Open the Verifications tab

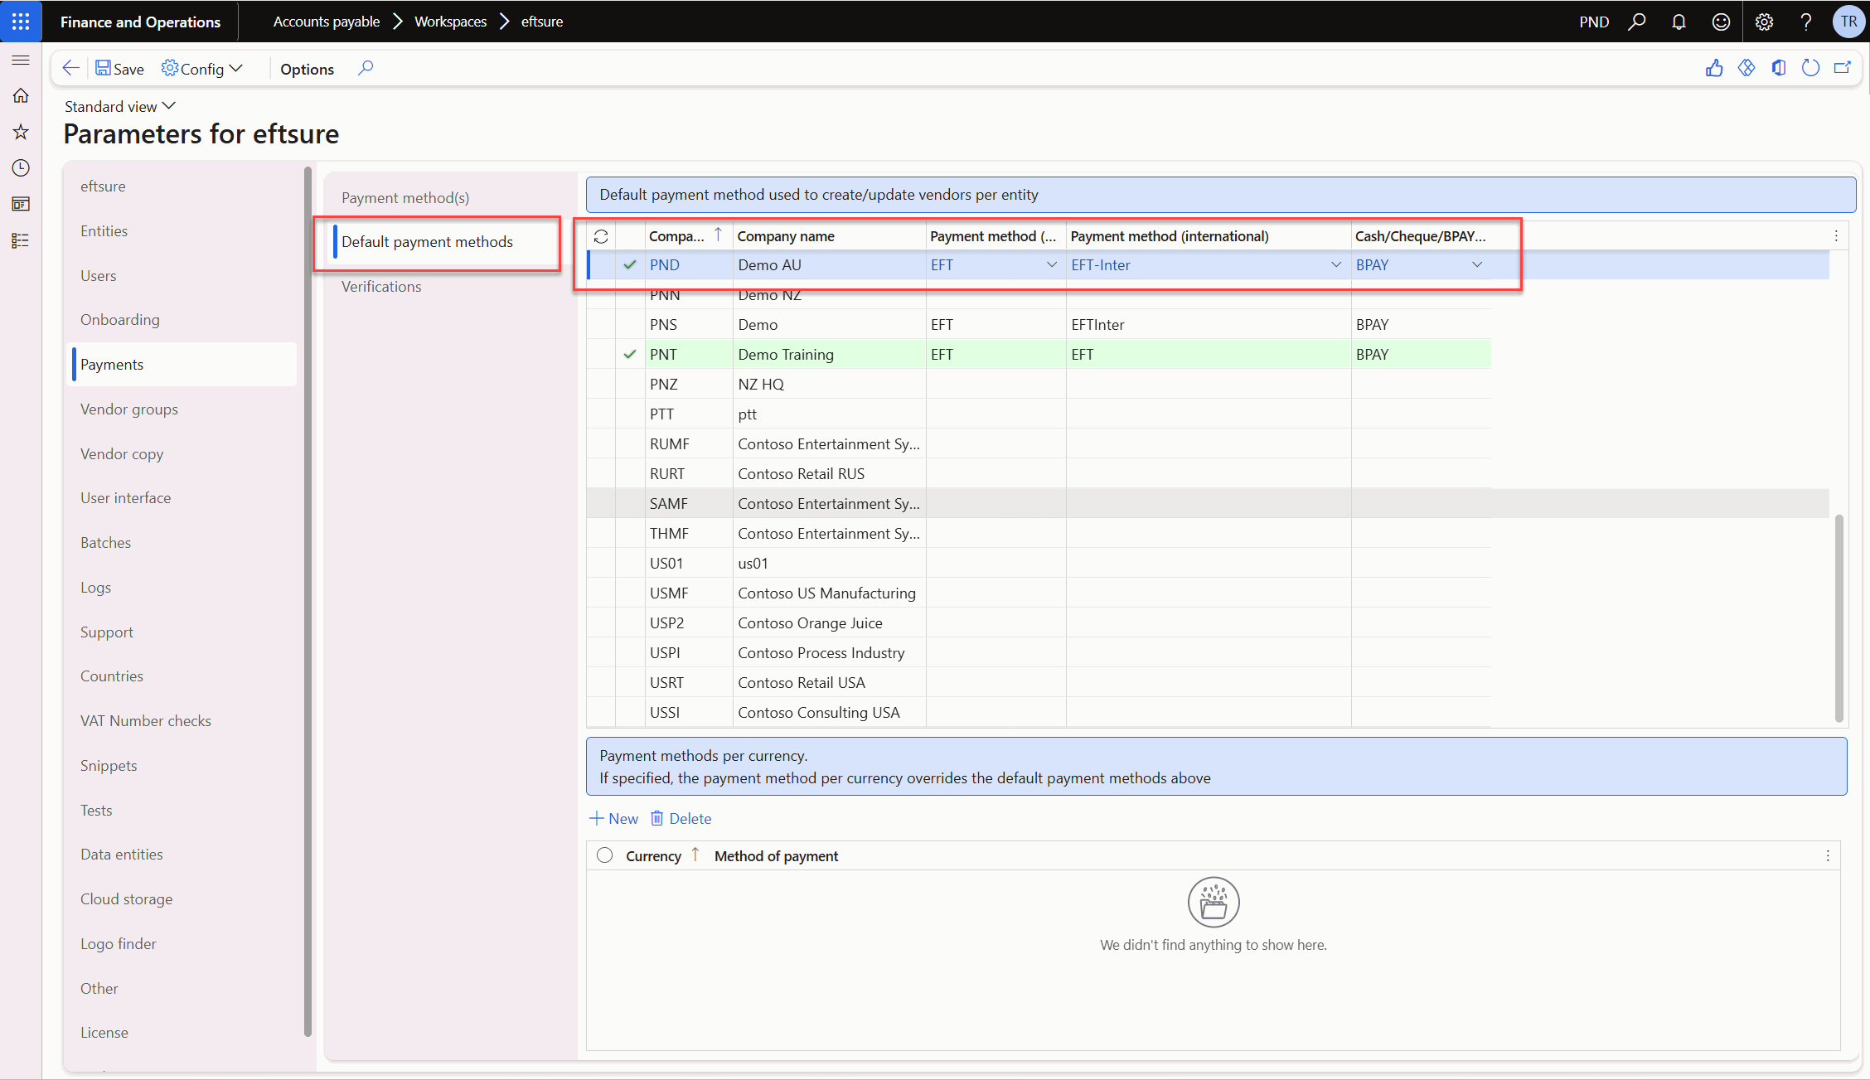pos(381,287)
